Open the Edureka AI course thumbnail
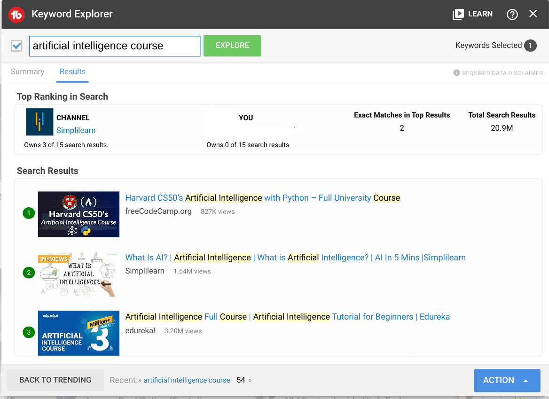Screen dimensions: 549x399 click(78, 333)
